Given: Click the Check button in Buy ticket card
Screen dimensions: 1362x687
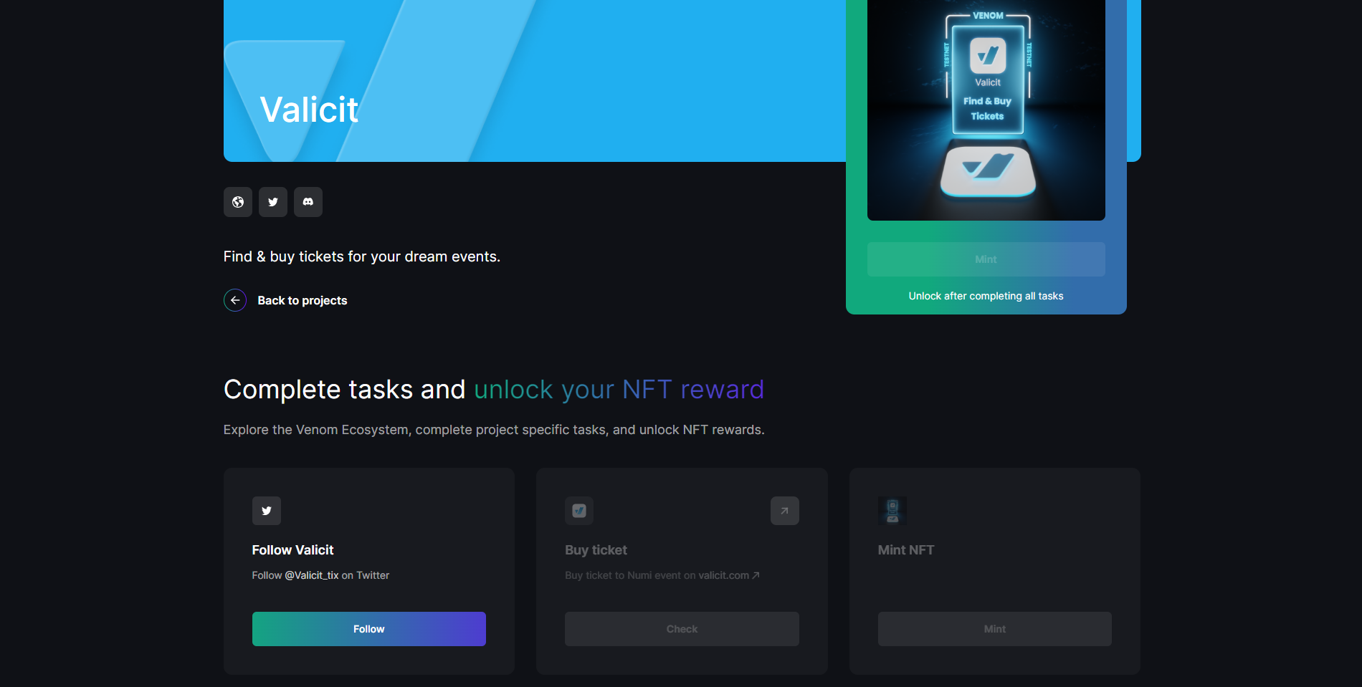Looking at the screenshot, I should pyautogui.click(x=682, y=629).
